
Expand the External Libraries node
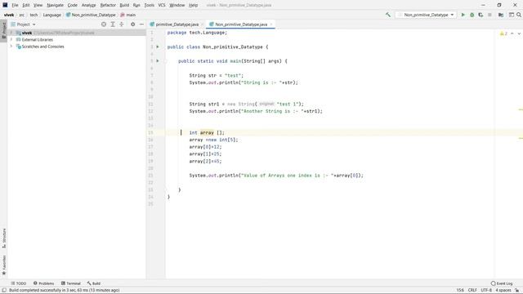(x=11, y=40)
